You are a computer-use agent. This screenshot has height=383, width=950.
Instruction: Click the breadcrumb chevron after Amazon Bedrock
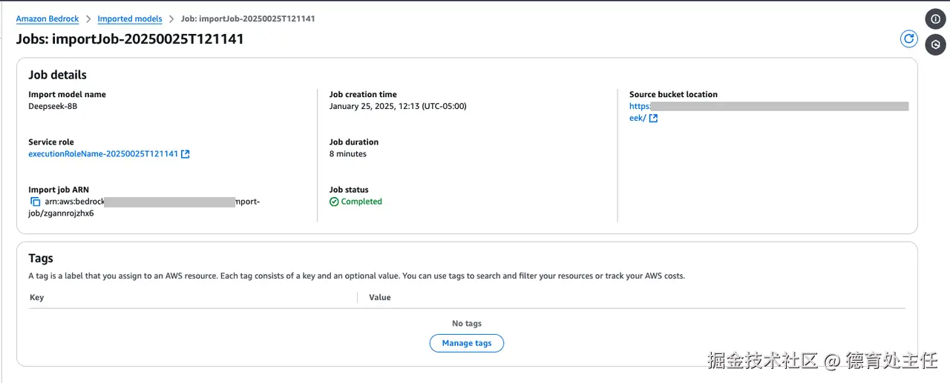(89, 19)
